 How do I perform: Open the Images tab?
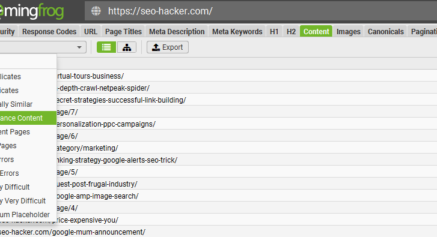(349, 32)
